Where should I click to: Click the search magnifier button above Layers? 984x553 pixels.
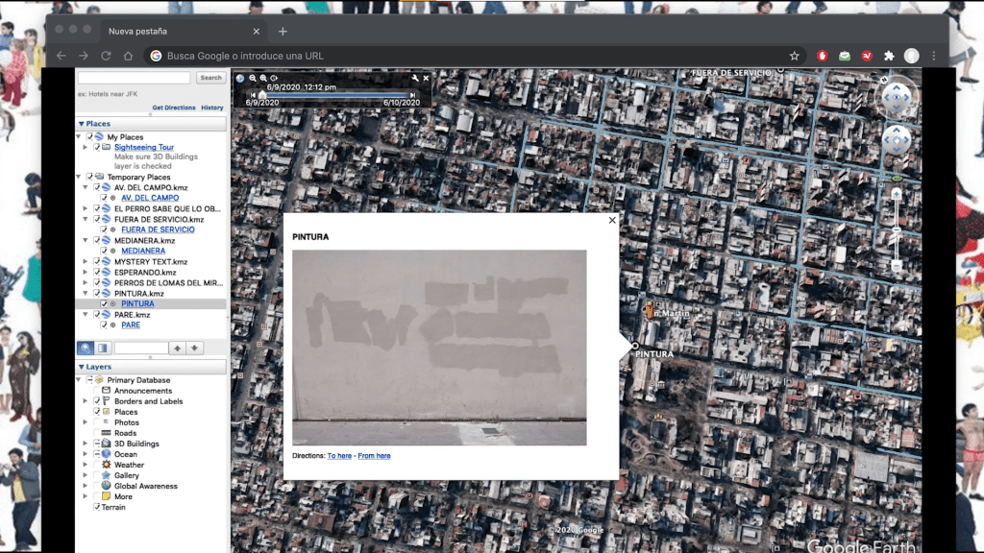pos(86,348)
